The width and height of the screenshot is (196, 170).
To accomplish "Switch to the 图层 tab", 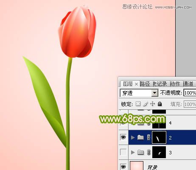I will point(128,84).
